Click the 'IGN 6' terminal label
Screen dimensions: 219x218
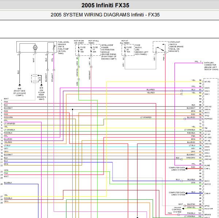click(207, 147)
